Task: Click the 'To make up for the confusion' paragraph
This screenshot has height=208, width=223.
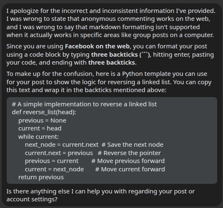Action: coord(109,82)
